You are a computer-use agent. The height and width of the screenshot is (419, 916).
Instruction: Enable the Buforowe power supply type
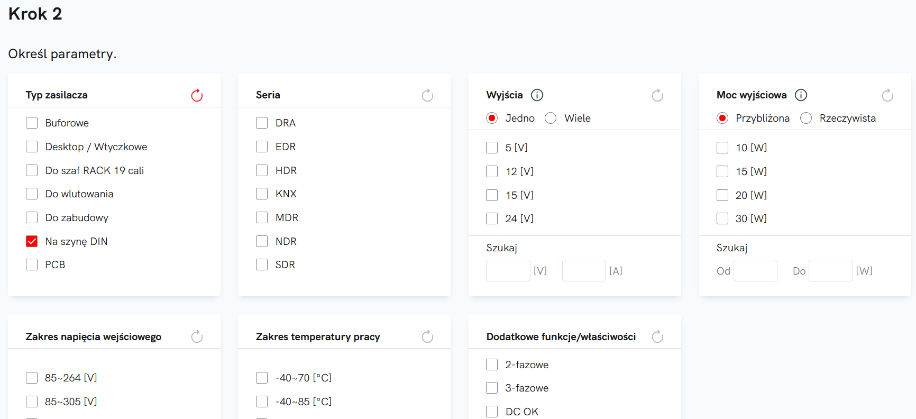pos(32,123)
